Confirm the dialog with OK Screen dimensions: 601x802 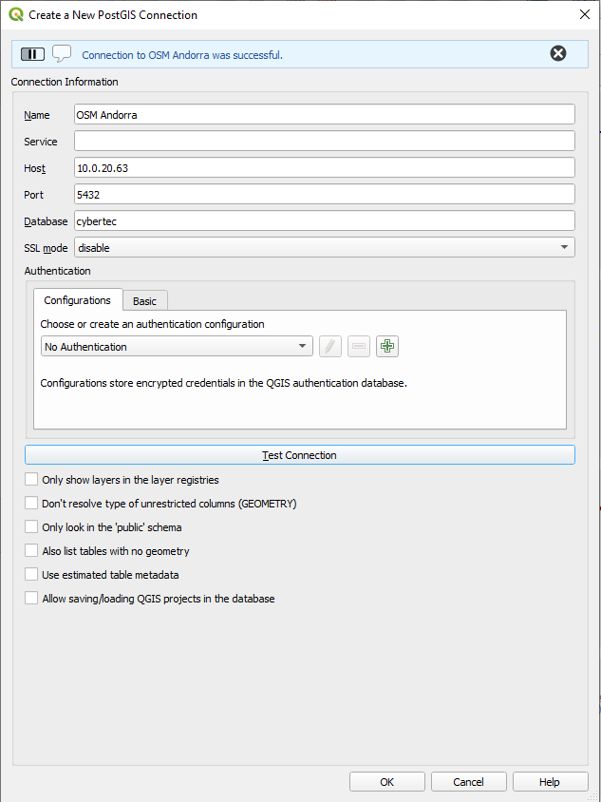pos(386,782)
